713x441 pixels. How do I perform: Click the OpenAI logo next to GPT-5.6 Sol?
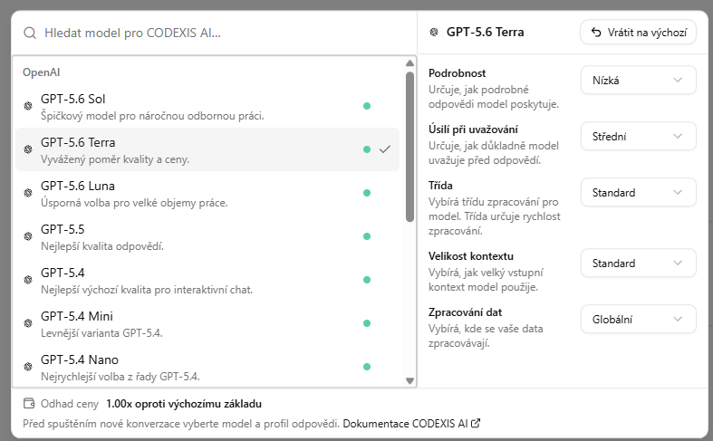[28, 106]
